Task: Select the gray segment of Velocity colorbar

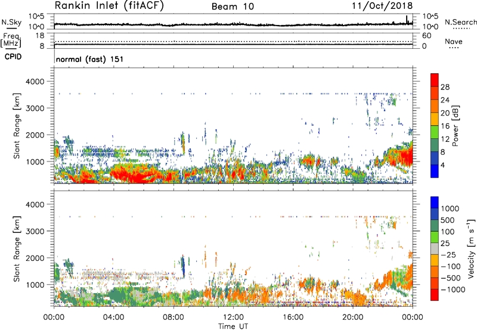Action: pos(435,249)
